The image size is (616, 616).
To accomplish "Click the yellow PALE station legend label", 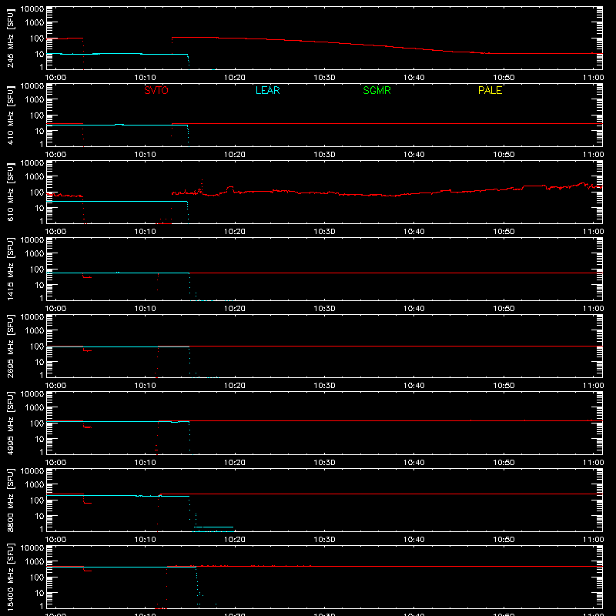I will point(490,90).
